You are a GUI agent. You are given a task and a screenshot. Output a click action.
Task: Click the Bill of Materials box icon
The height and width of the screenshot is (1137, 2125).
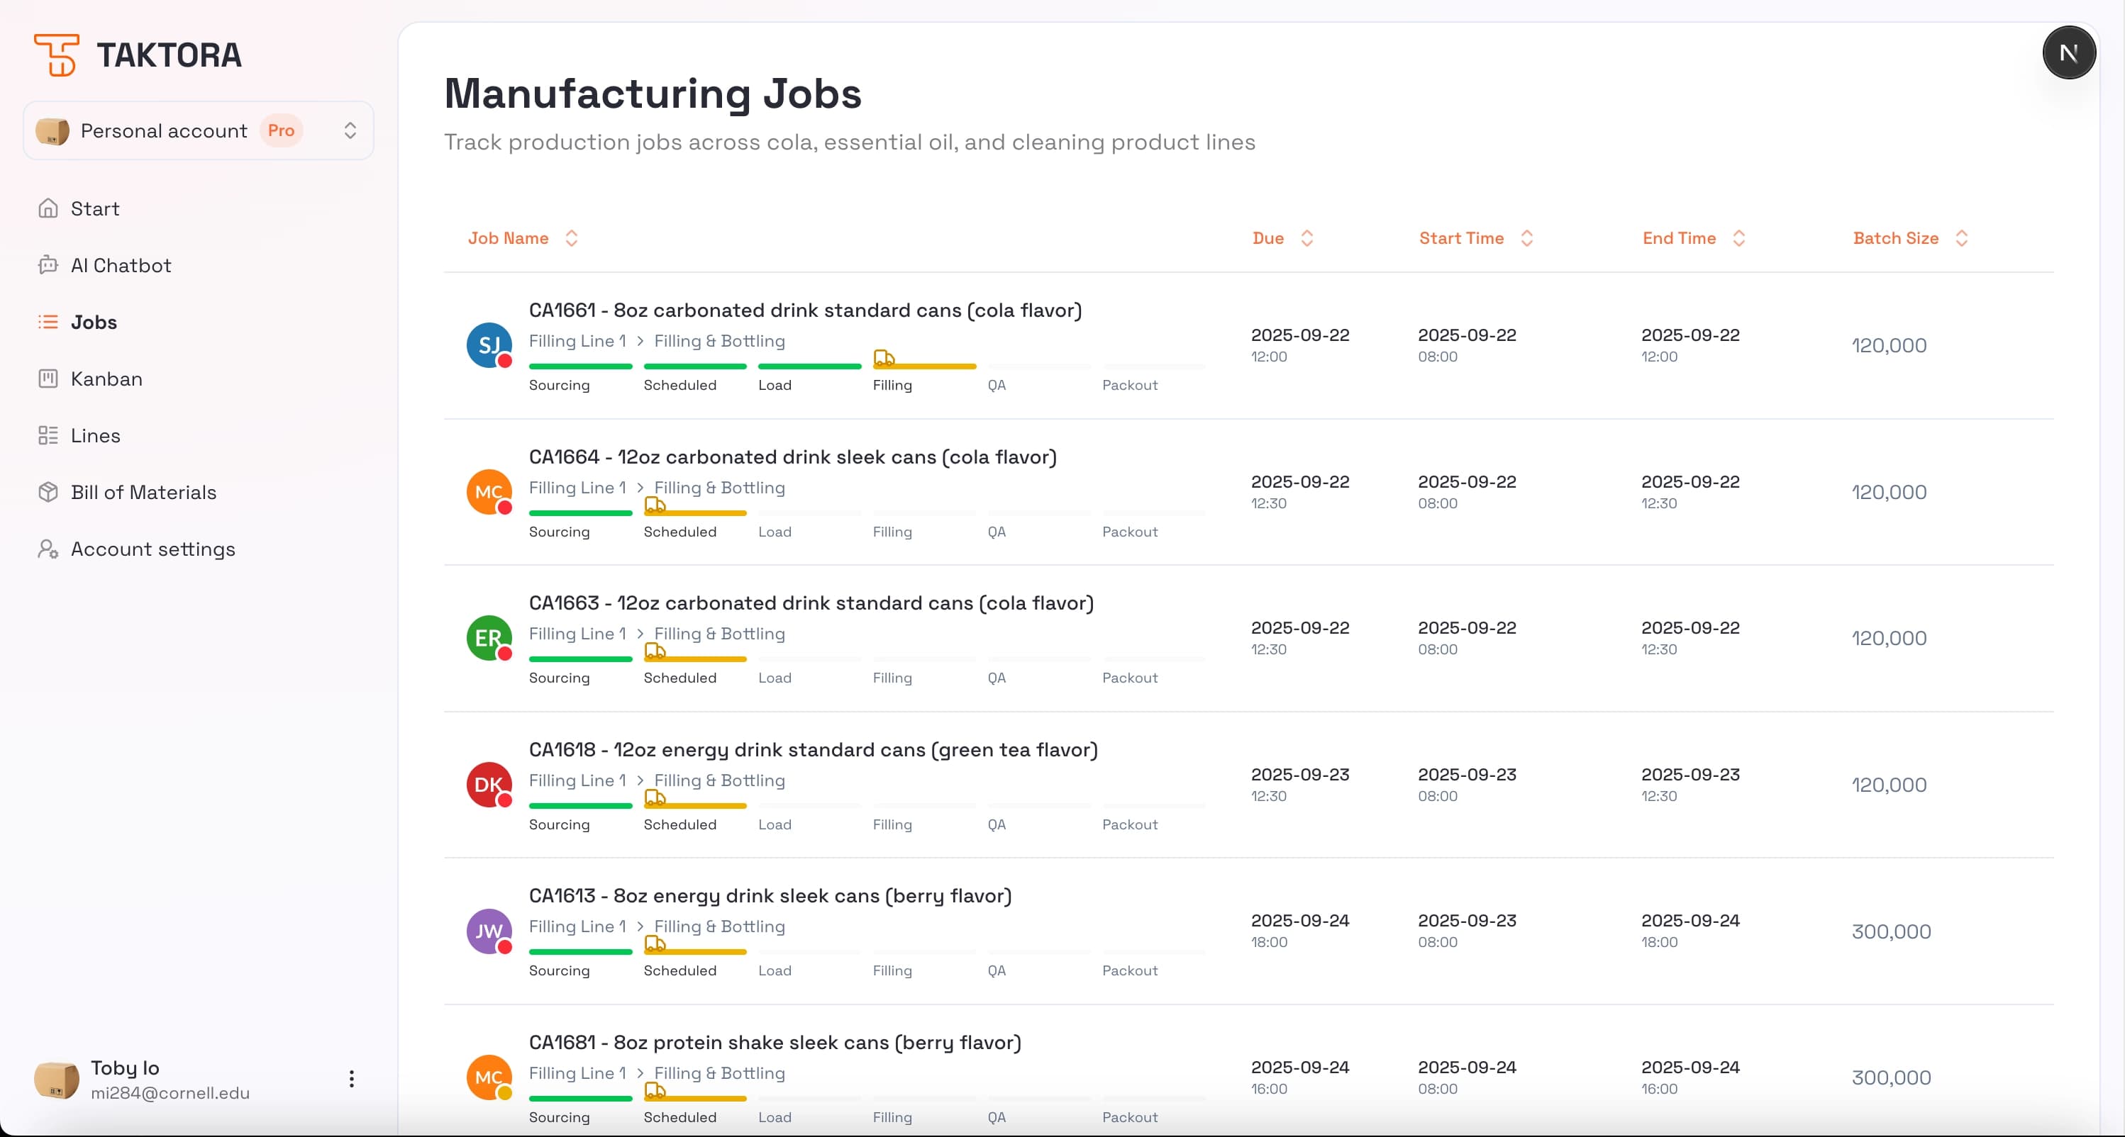[x=49, y=491]
